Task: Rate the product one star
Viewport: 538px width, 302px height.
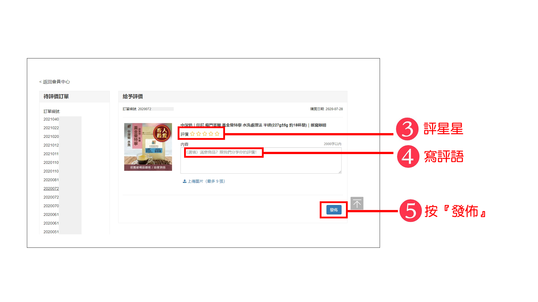Action: 193,134
